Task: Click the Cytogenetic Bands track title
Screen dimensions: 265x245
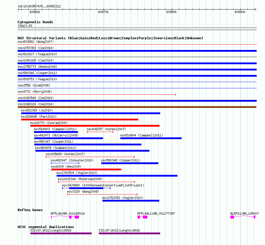Action: click(x=35, y=22)
